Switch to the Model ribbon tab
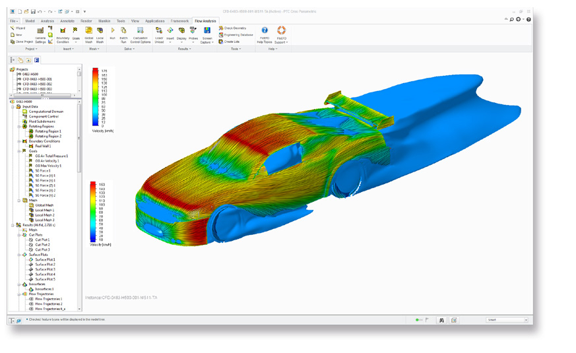Screen dimensions: 576x353 (x=30, y=21)
